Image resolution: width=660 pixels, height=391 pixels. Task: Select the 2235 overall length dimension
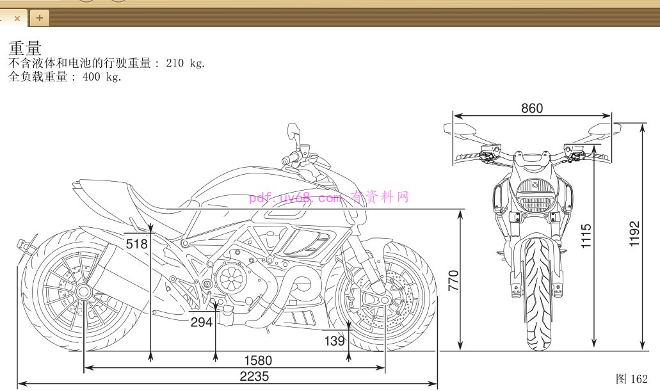(x=254, y=376)
